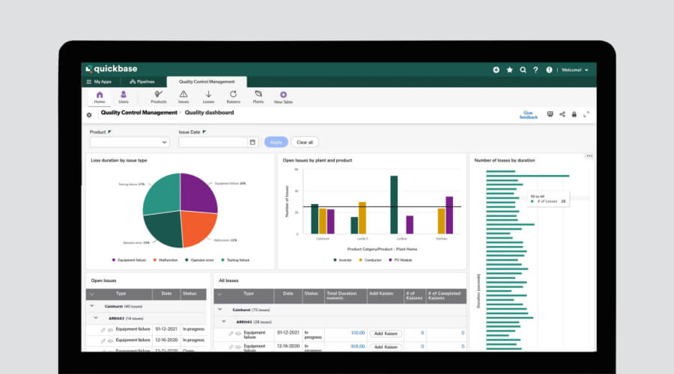View the 01-12-2021 record in Open Issues
The height and width of the screenshot is (374, 674).
coord(111,330)
